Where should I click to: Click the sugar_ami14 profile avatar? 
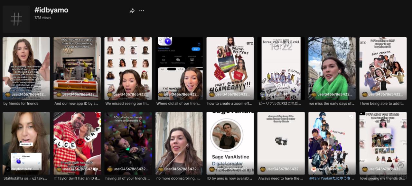pyautogui.click(x=263, y=94)
